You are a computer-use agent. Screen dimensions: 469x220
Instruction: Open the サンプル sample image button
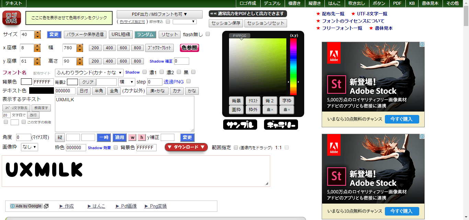tap(240, 125)
